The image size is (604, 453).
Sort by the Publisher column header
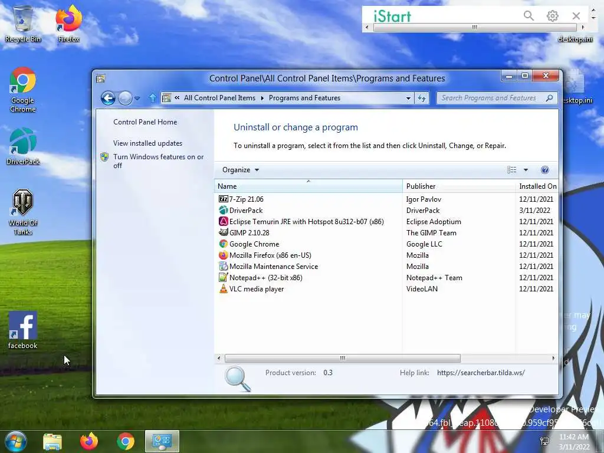[459, 186]
